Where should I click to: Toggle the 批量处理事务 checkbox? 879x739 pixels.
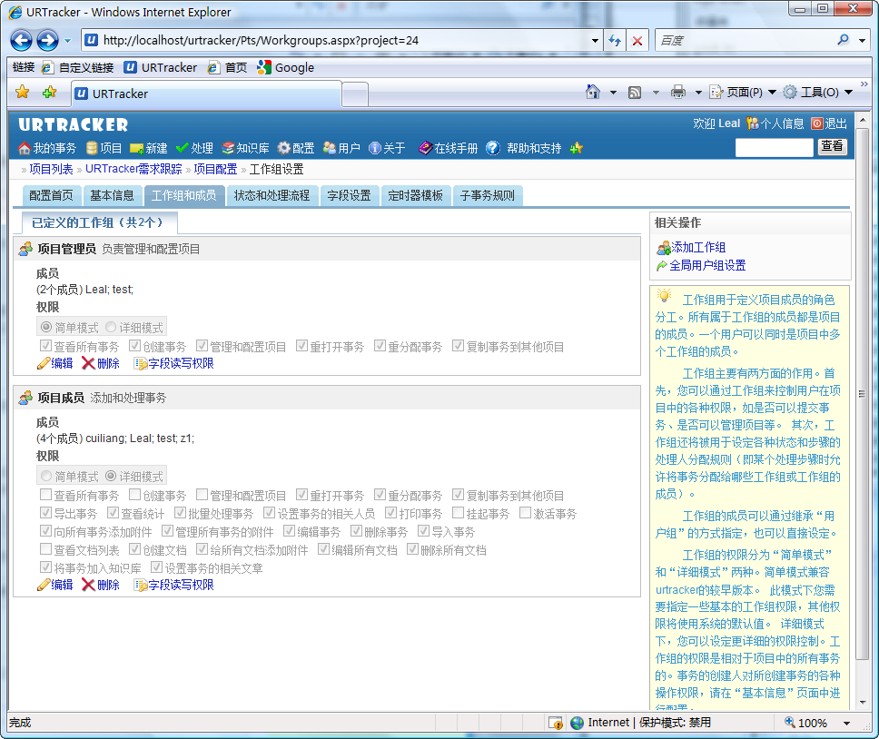(x=180, y=513)
